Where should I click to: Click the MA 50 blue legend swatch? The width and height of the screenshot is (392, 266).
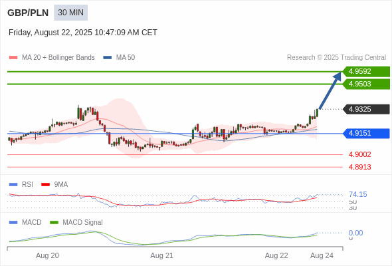point(108,58)
